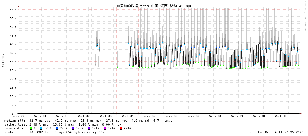Click the 3/10 loss purple swatch
This screenshot has height=136, width=308.
pyautogui.click(x=73, y=128)
